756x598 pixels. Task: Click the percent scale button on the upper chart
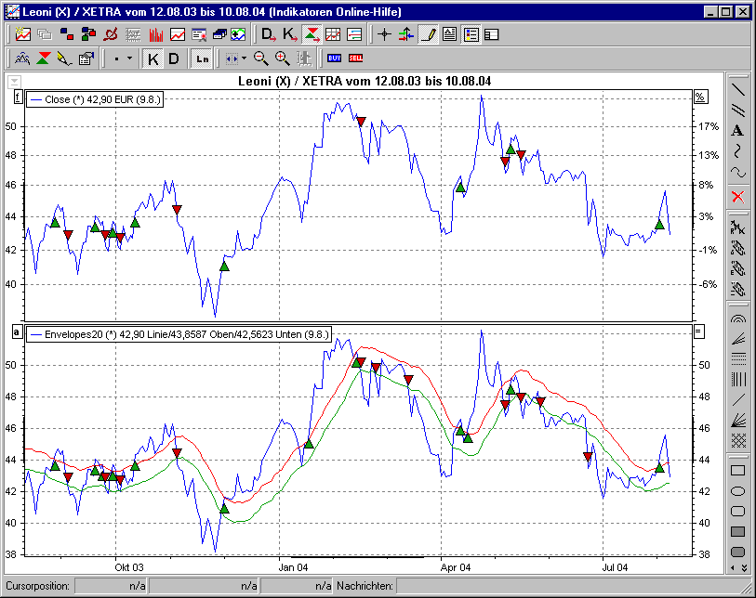(700, 96)
